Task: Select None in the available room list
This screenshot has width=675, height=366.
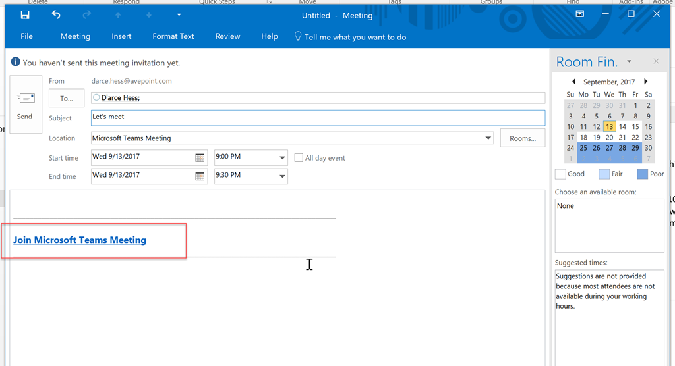Action: pos(565,206)
